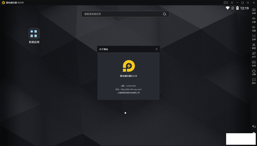Open the 系统应用 folder
The height and width of the screenshot is (146, 257).
click(x=34, y=36)
